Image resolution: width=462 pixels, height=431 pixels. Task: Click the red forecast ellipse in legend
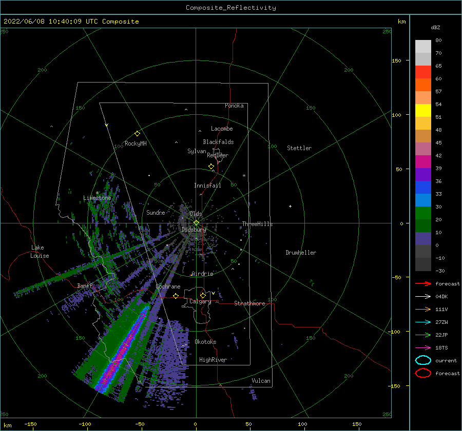[x=423, y=373]
